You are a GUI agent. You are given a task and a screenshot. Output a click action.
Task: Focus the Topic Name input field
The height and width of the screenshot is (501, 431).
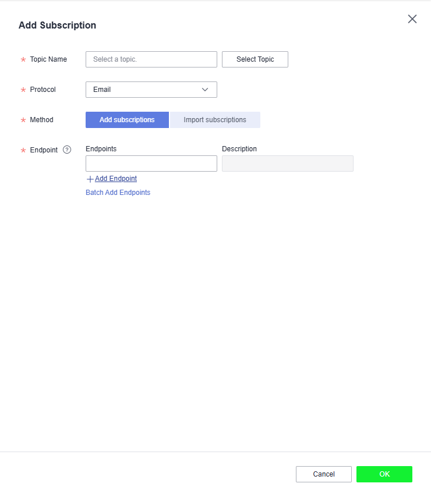coord(151,59)
